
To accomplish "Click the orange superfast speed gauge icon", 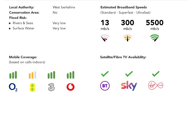I will [128, 38].
